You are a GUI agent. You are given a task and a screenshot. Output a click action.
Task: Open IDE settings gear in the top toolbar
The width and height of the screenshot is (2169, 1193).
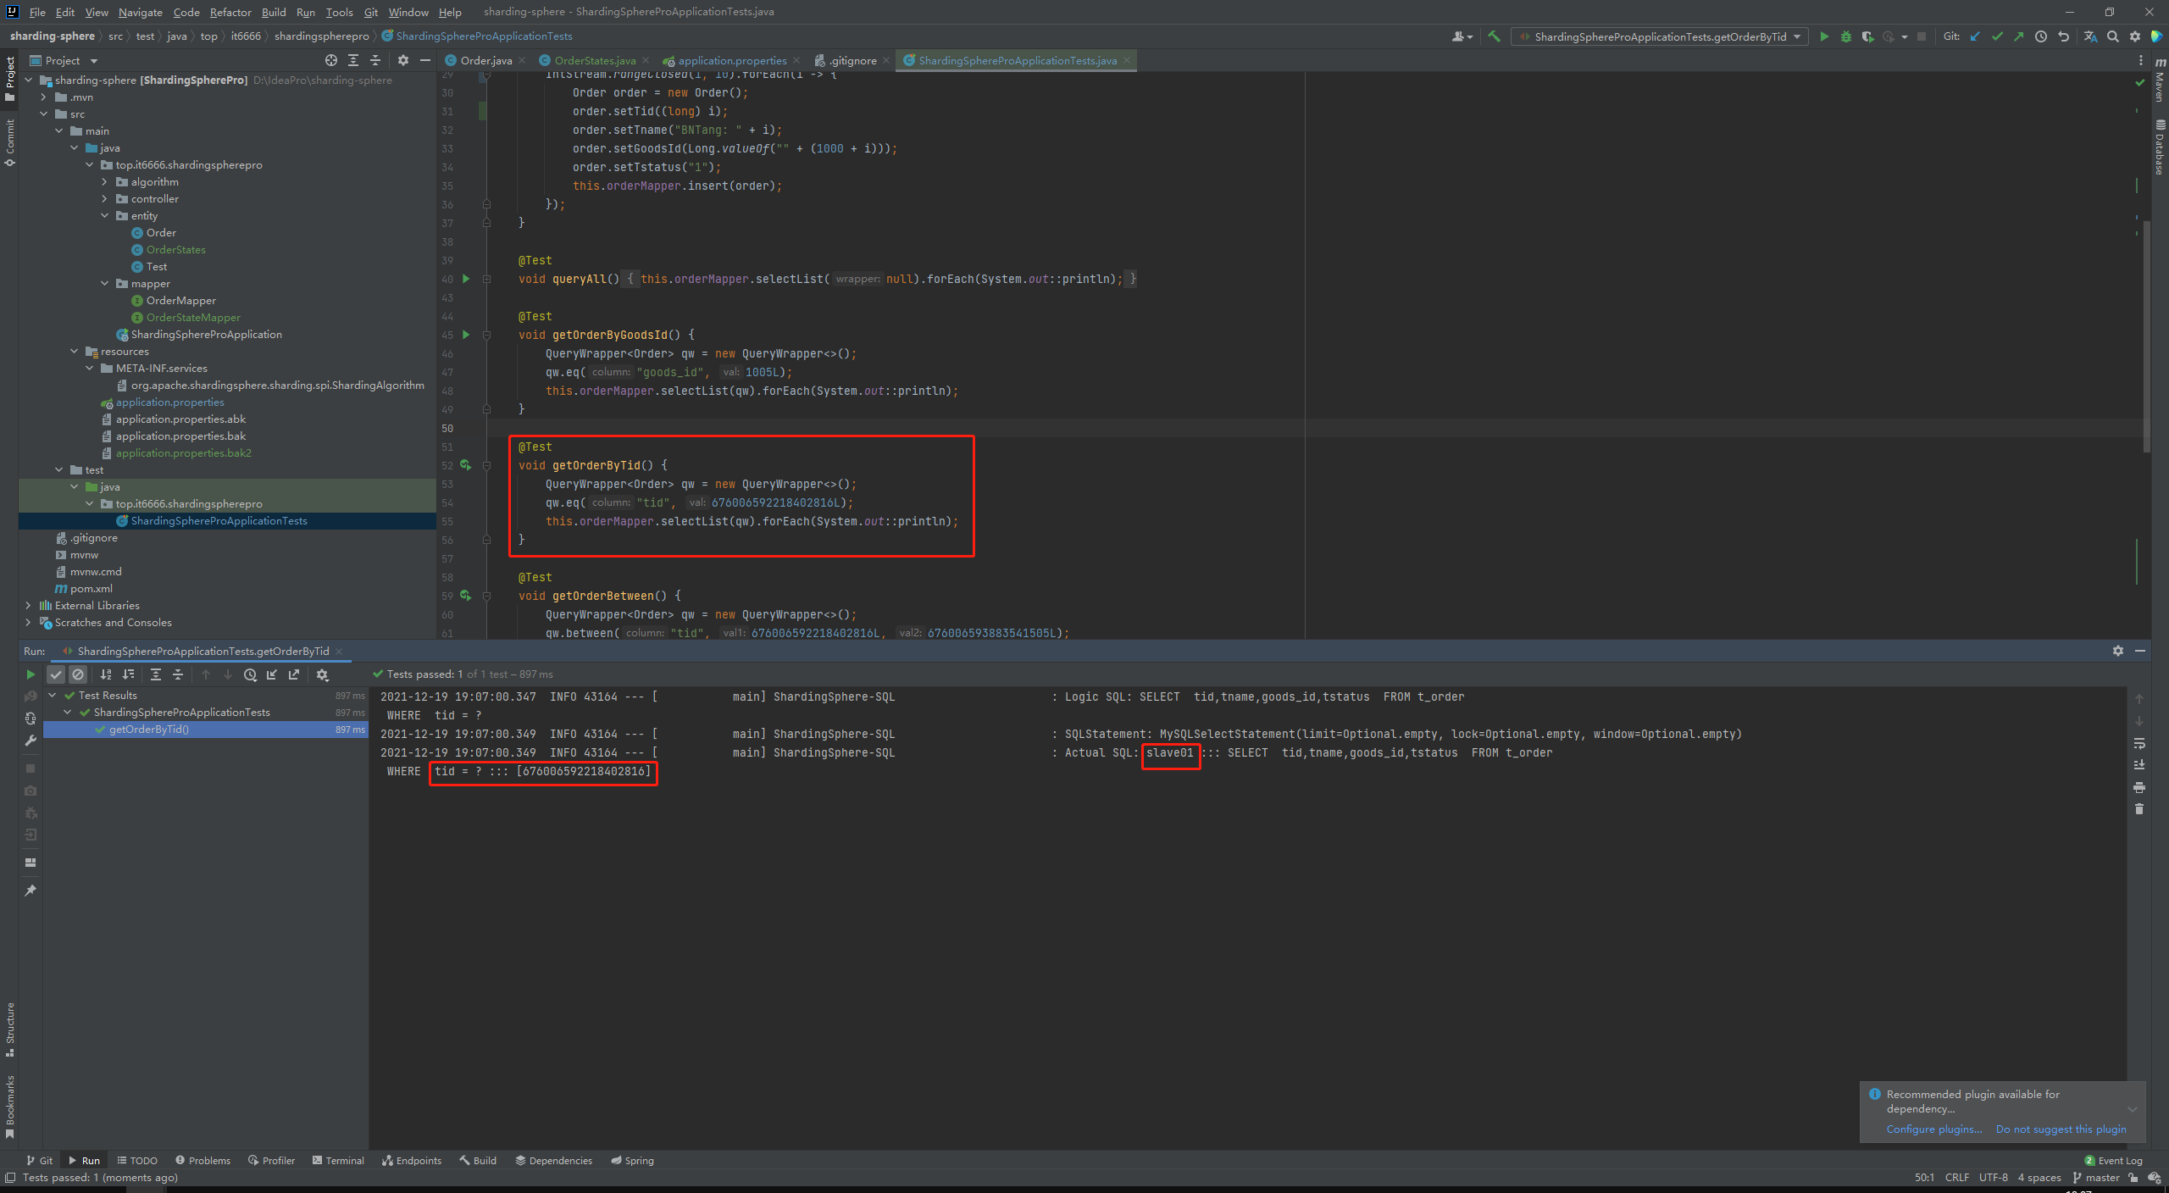pyautogui.click(x=2134, y=36)
